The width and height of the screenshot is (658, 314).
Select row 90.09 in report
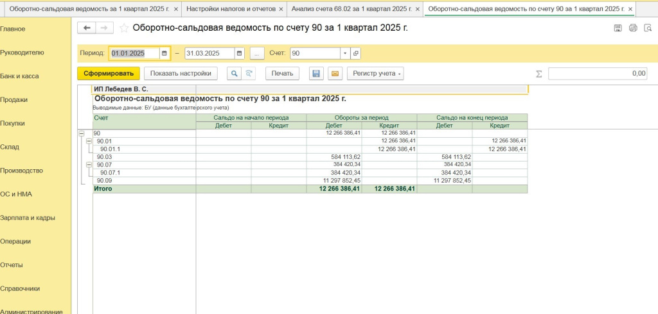click(310, 181)
